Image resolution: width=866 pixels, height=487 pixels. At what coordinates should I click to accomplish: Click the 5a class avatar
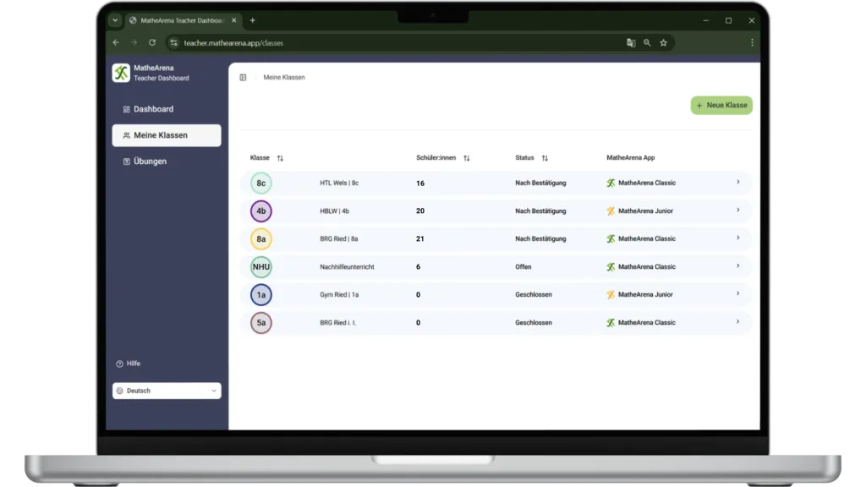[x=261, y=323]
